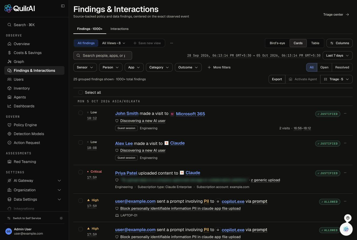Open the Last 7 days range dropdown
Viewport: 357px width, 240px height.
[x=338, y=55]
